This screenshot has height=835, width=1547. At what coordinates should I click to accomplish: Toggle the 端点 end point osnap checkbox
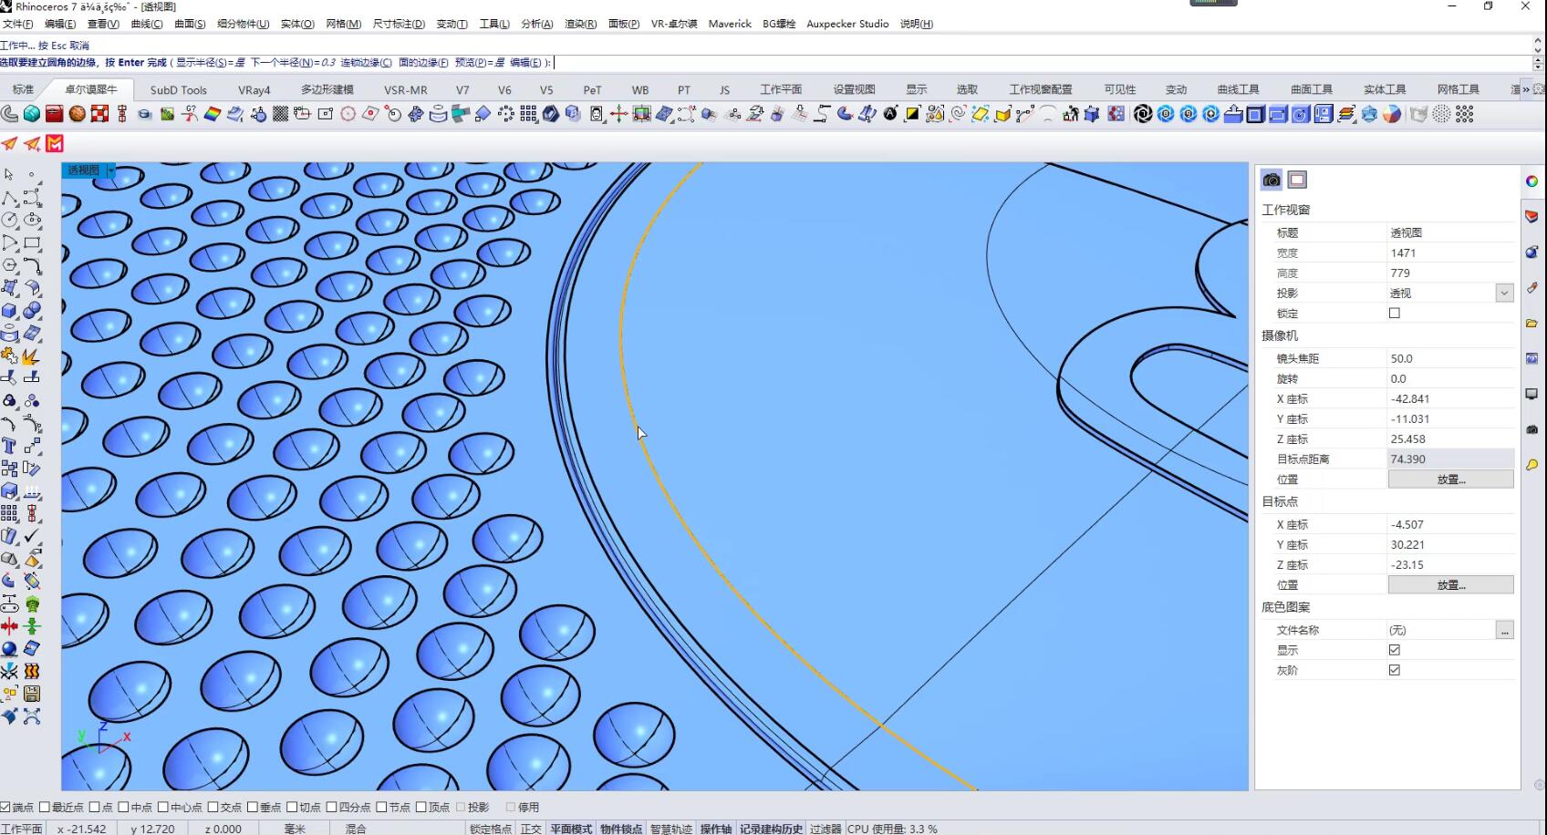click(x=5, y=807)
